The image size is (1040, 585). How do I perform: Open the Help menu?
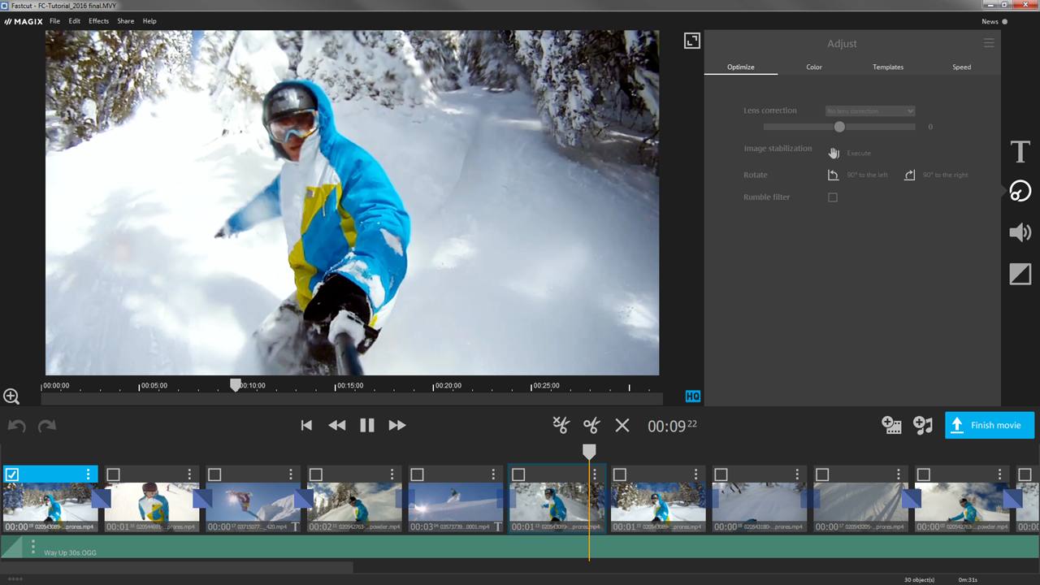[149, 21]
